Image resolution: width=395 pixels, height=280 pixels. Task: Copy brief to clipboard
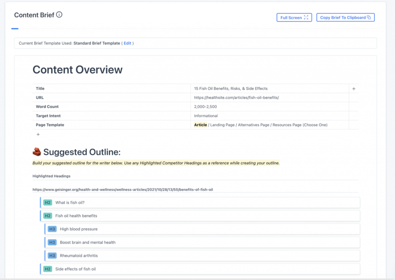(345, 18)
